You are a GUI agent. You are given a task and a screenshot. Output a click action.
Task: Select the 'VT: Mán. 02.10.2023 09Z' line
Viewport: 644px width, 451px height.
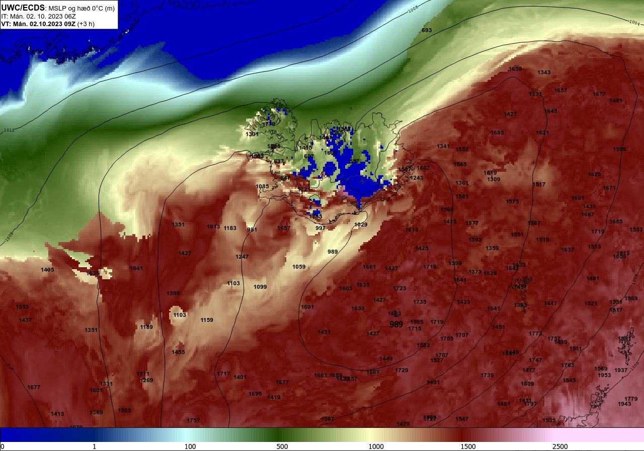click(x=38, y=24)
